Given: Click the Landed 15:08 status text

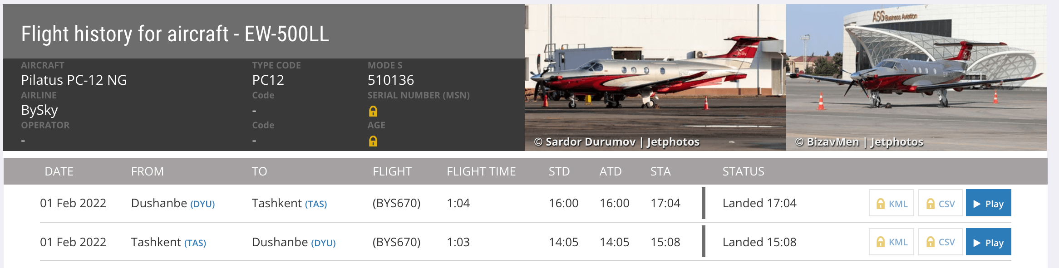Looking at the screenshot, I should click(759, 242).
